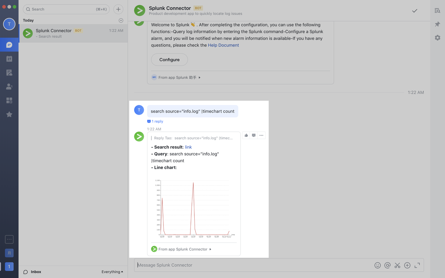Click the Search field at the top

pos(66,9)
